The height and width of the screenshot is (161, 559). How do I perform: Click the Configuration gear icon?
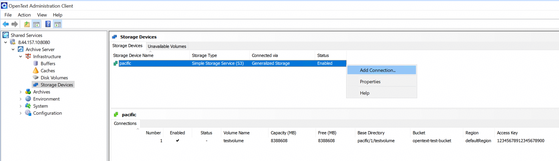tap(28, 113)
